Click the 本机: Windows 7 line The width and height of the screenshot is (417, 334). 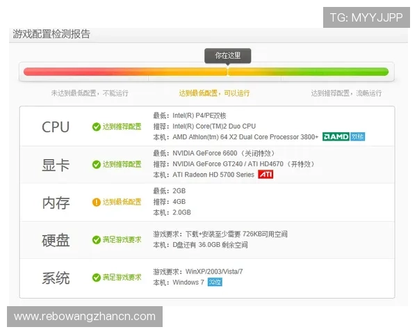point(179,283)
